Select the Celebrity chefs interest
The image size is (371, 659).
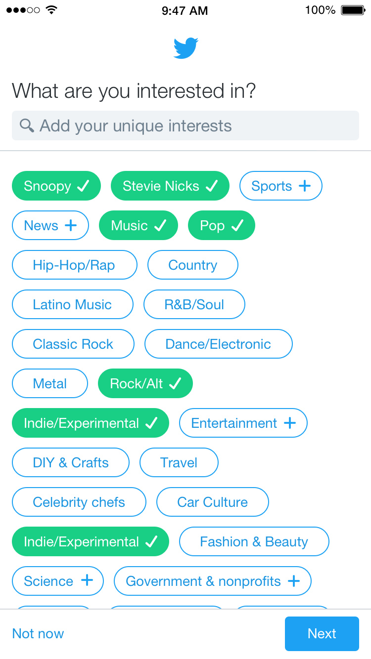[x=79, y=502]
